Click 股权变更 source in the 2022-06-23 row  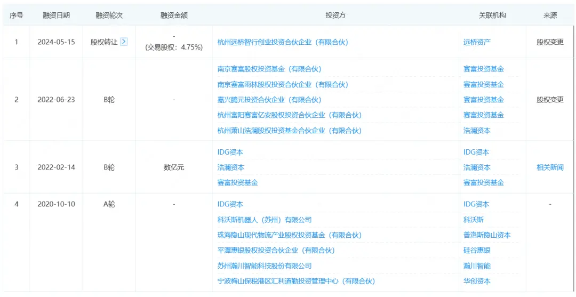pos(550,100)
